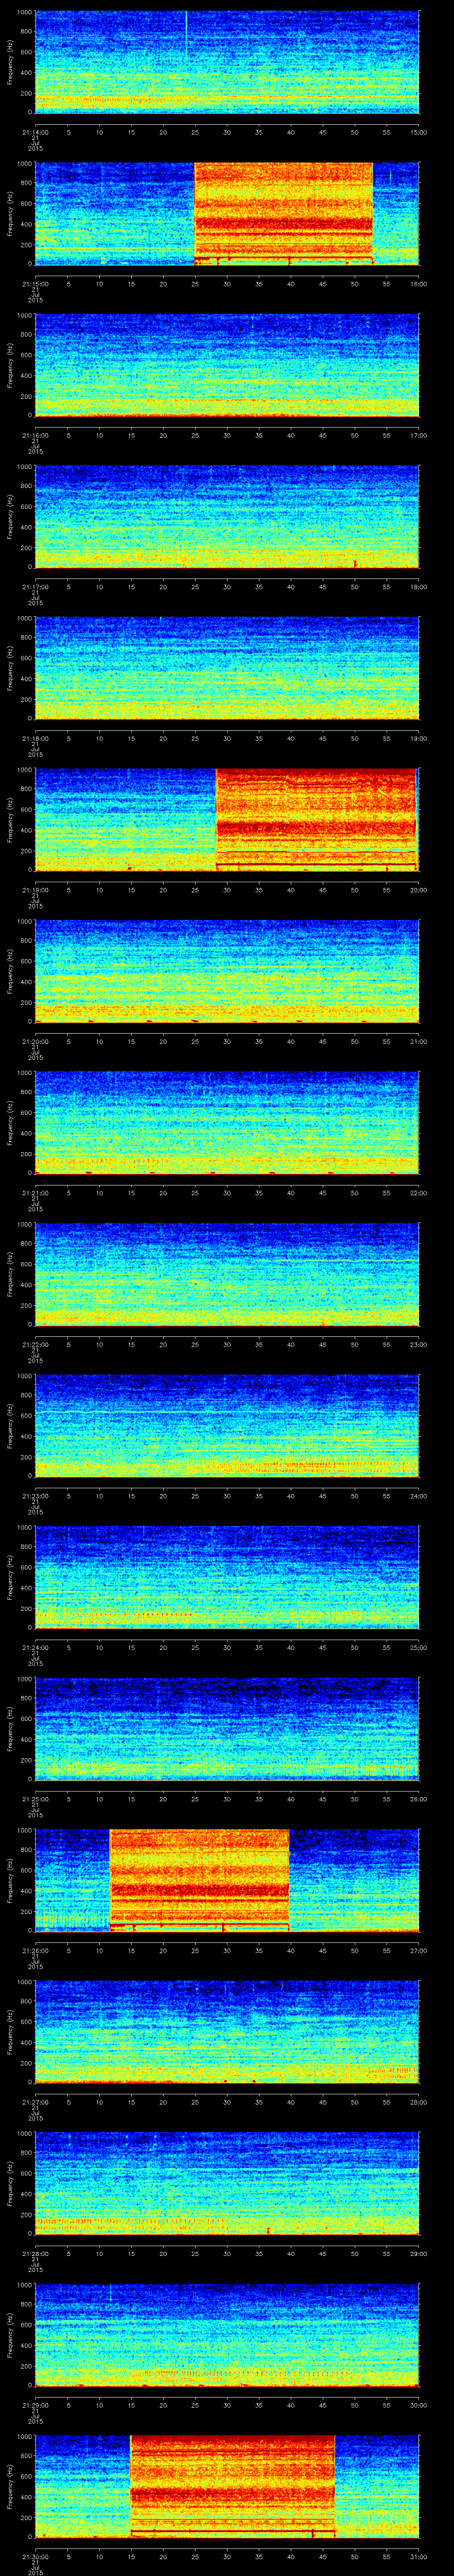Click the 21:22:00 time label
Image resolution: width=454 pixels, height=2576 pixels.
point(35,1345)
